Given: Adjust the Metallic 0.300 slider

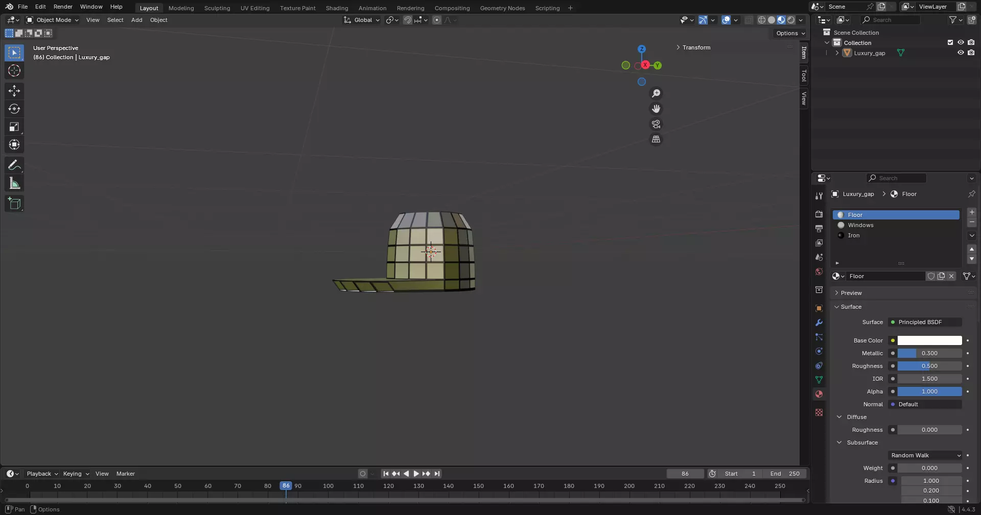Looking at the screenshot, I should tap(929, 353).
